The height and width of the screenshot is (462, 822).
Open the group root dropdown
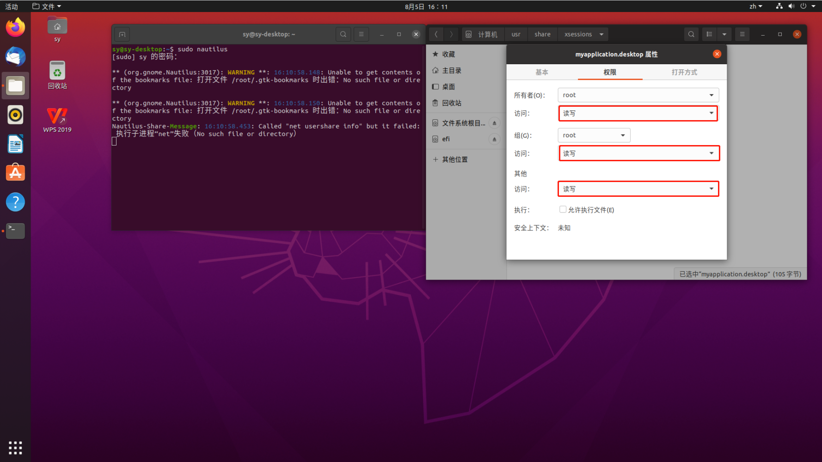tap(594, 135)
